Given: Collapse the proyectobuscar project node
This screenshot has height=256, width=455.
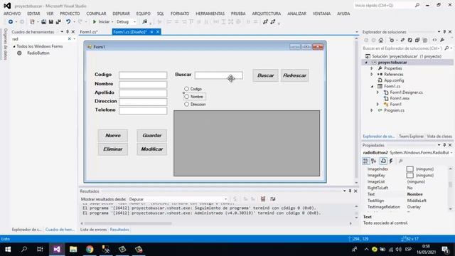Looking at the screenshot, I should (366, 63).
